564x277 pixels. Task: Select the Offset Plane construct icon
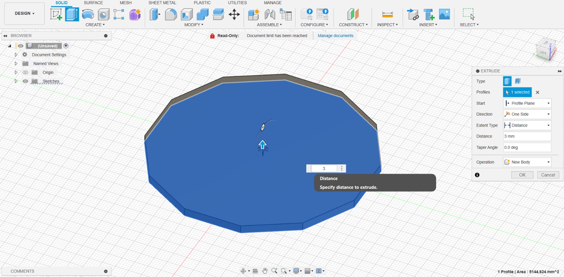pyautogui.click(x=353, y=14)
